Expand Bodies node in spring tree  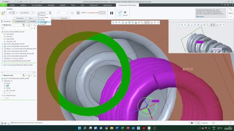(x=2, y=81)
